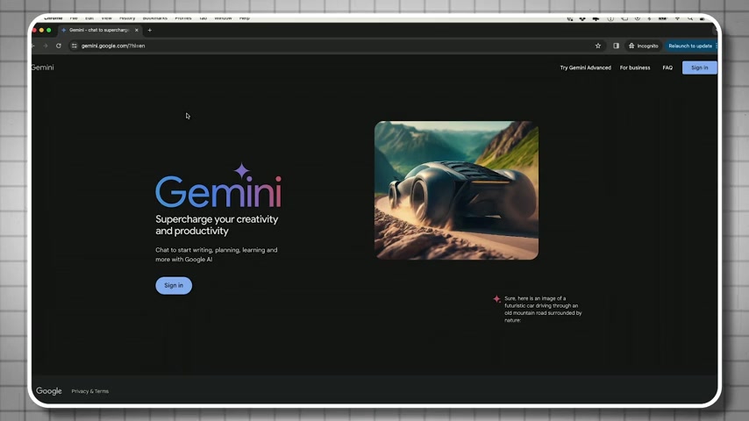Open the FAQ link
The height and width of the screenshot is (421, 749).
667,68
